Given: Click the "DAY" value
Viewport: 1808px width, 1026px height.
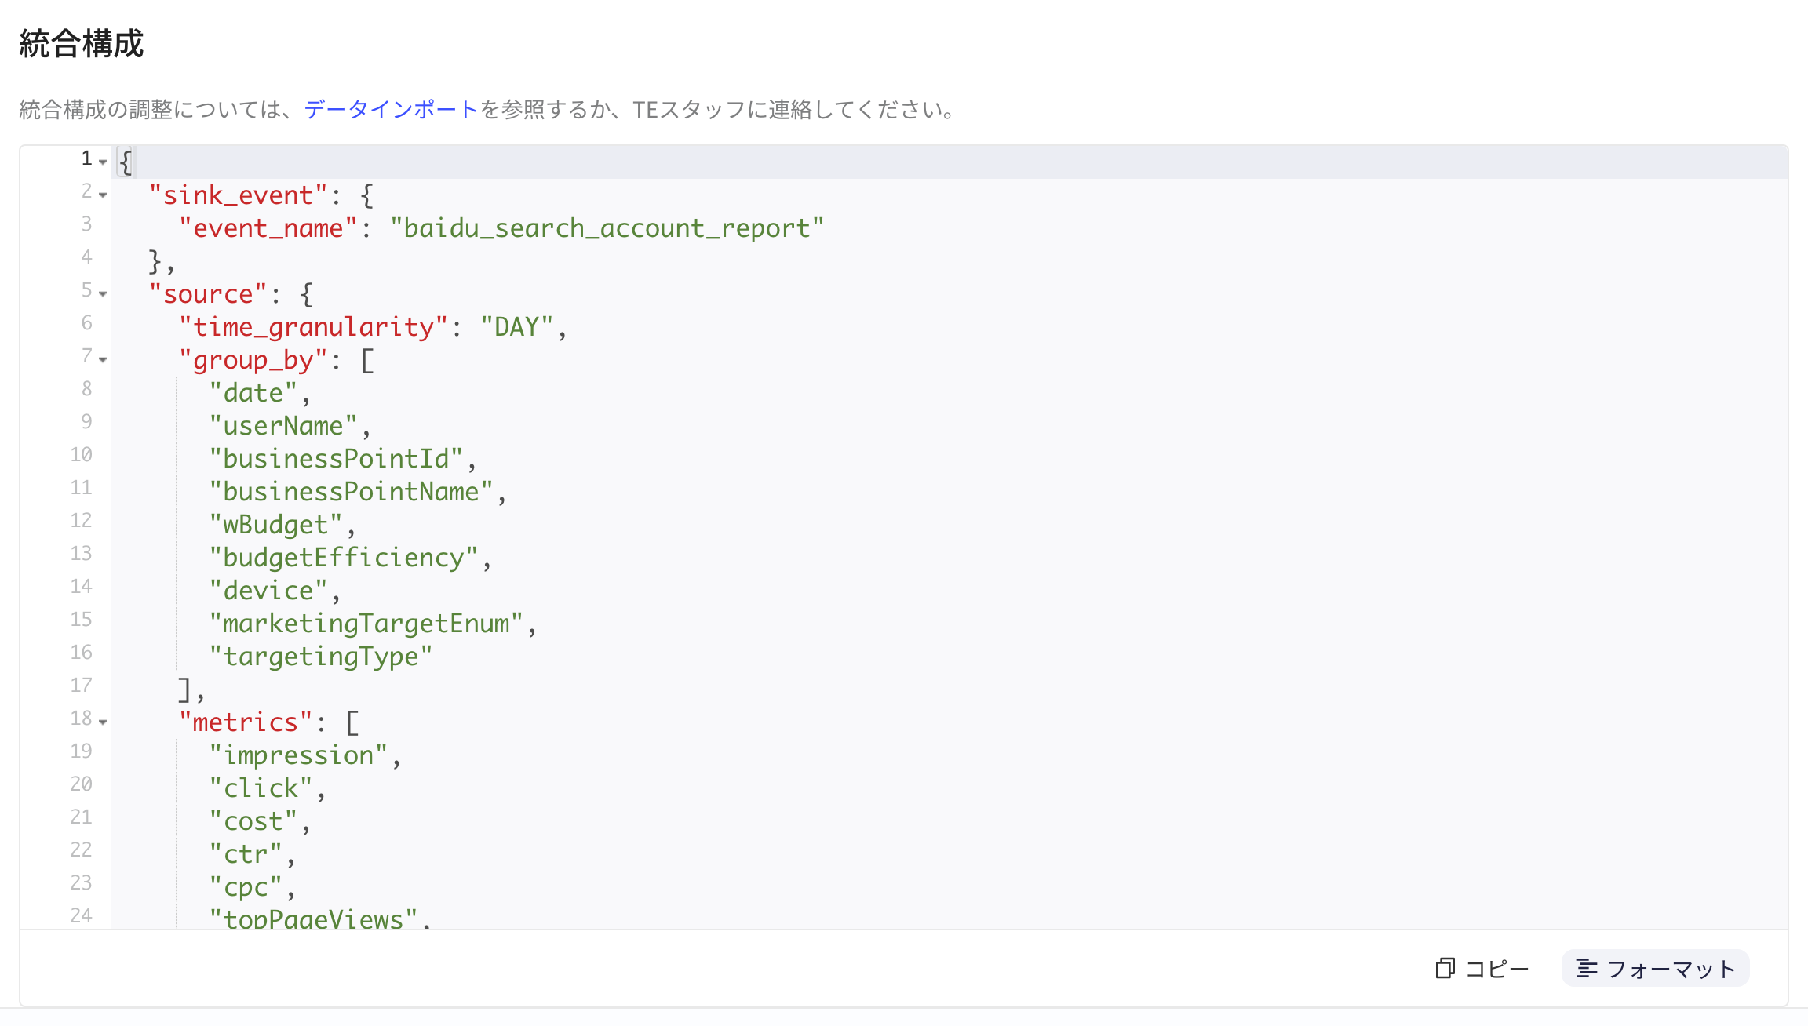Looking at the screenshot, I should tap(516, 327).
